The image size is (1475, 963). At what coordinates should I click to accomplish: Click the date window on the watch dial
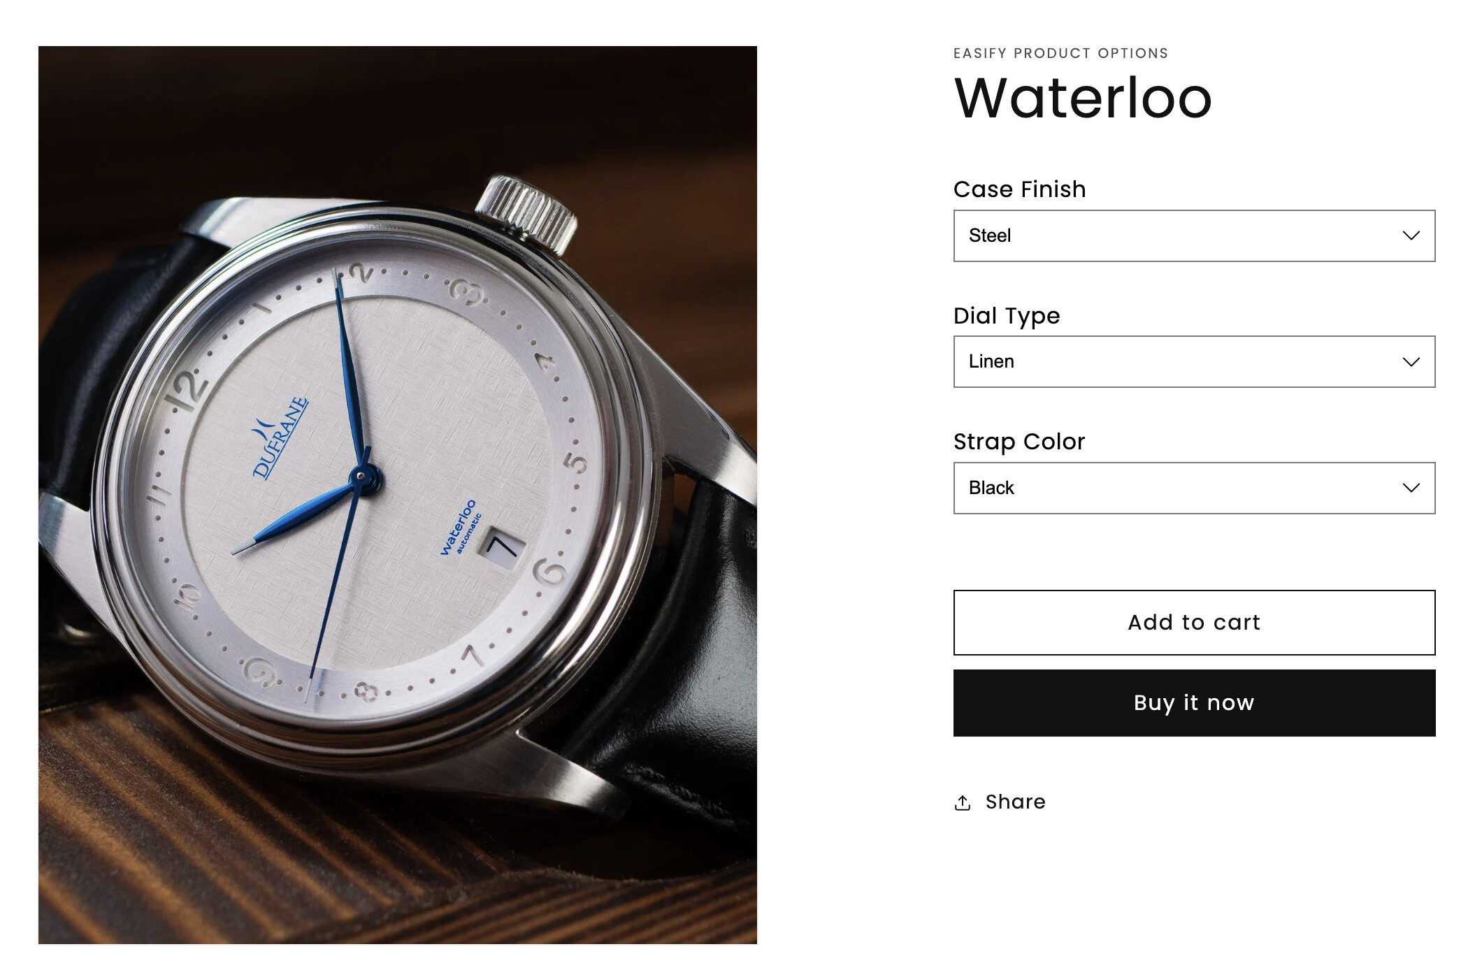point(502,546)
